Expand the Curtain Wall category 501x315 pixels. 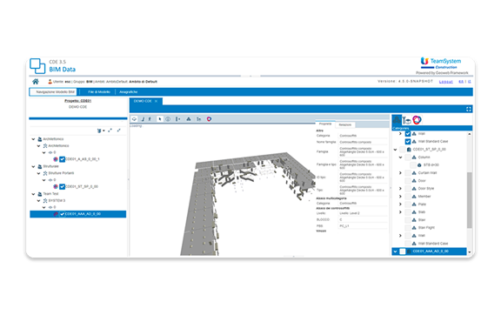tap(400, 173)
